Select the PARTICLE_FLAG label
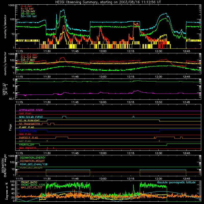This screenshot has width=204, height=204. click(x=29, y=137)
